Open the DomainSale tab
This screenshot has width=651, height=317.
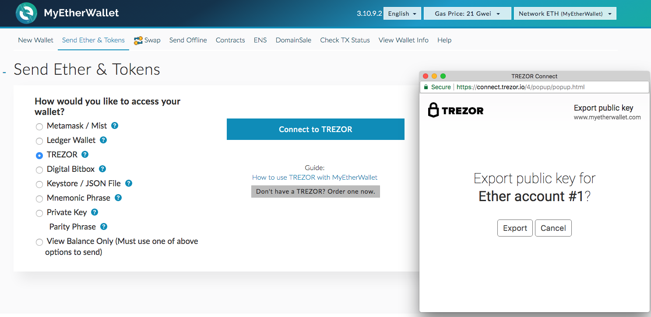[x=293, y=40]
